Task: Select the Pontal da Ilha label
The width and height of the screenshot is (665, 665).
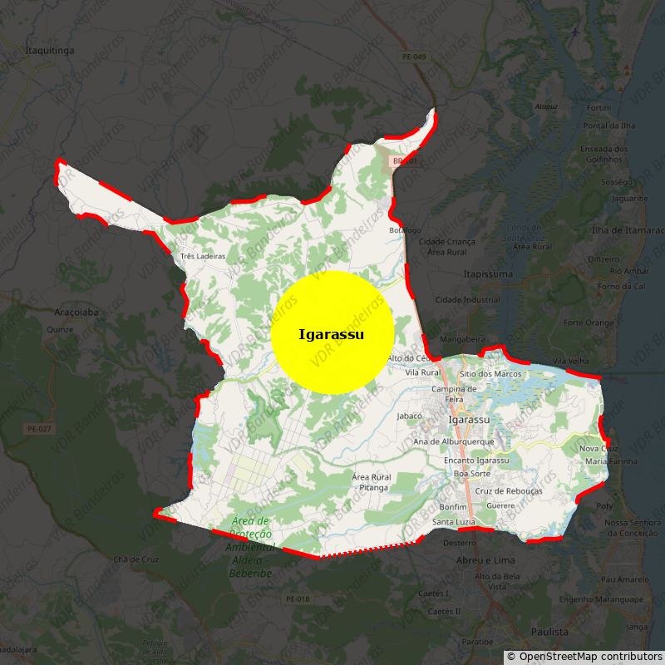Action: (608, 126)
